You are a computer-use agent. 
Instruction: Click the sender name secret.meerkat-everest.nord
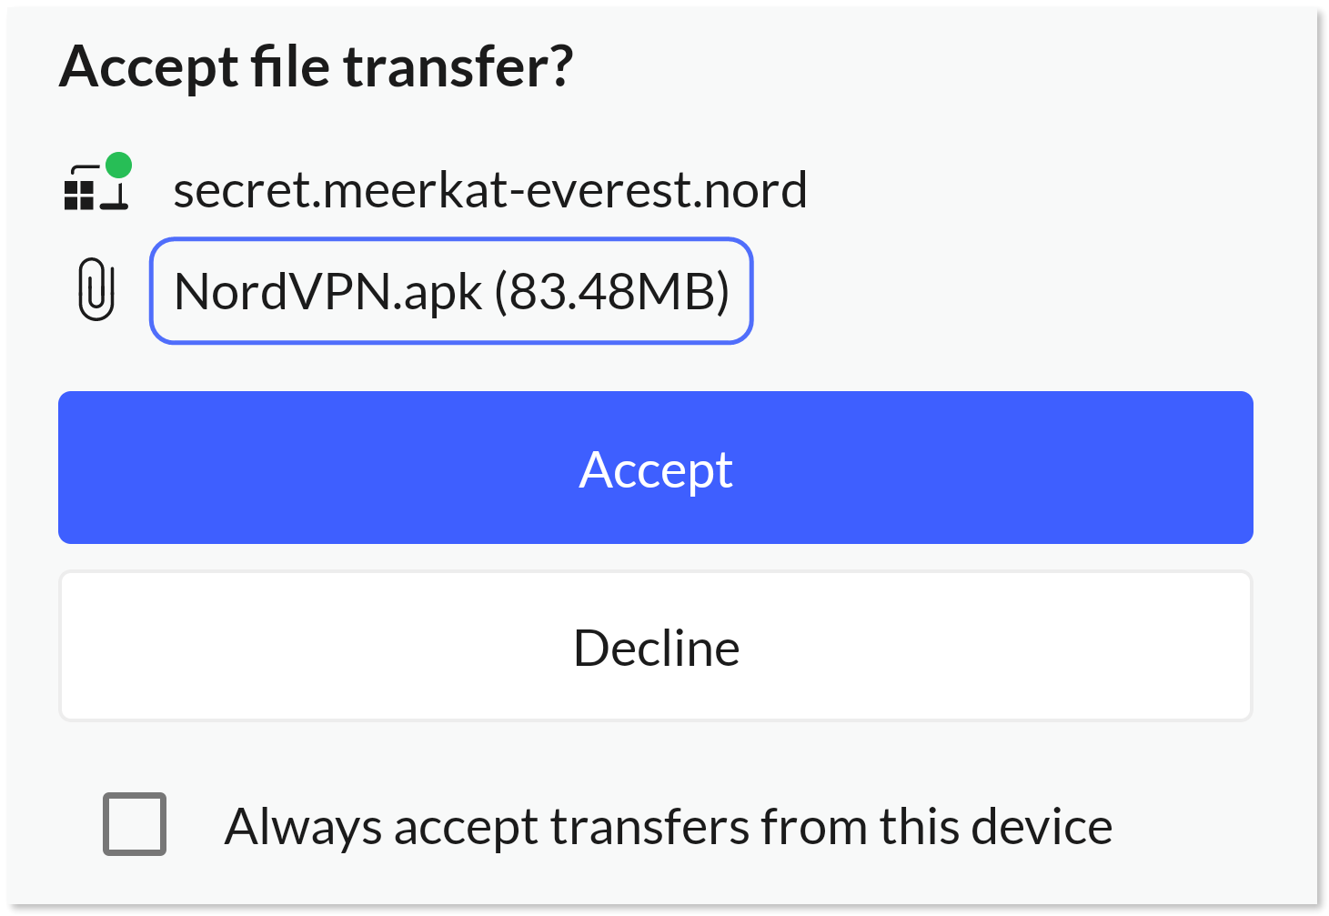pos(491,190)
